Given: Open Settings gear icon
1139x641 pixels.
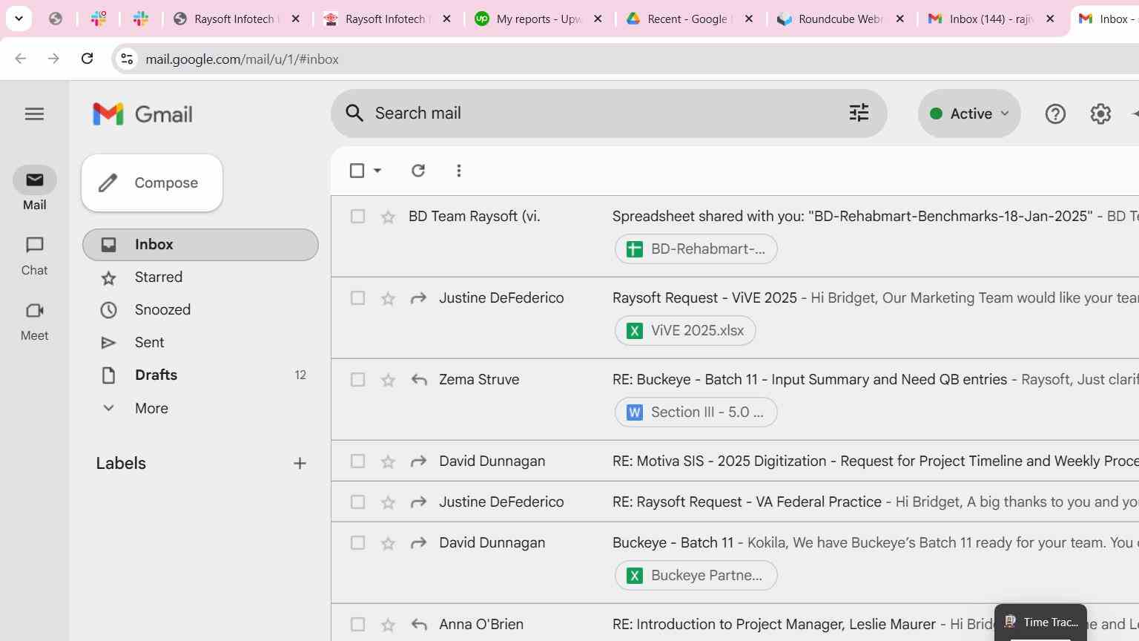Looking at the screenshot, I should [1100, 114].
